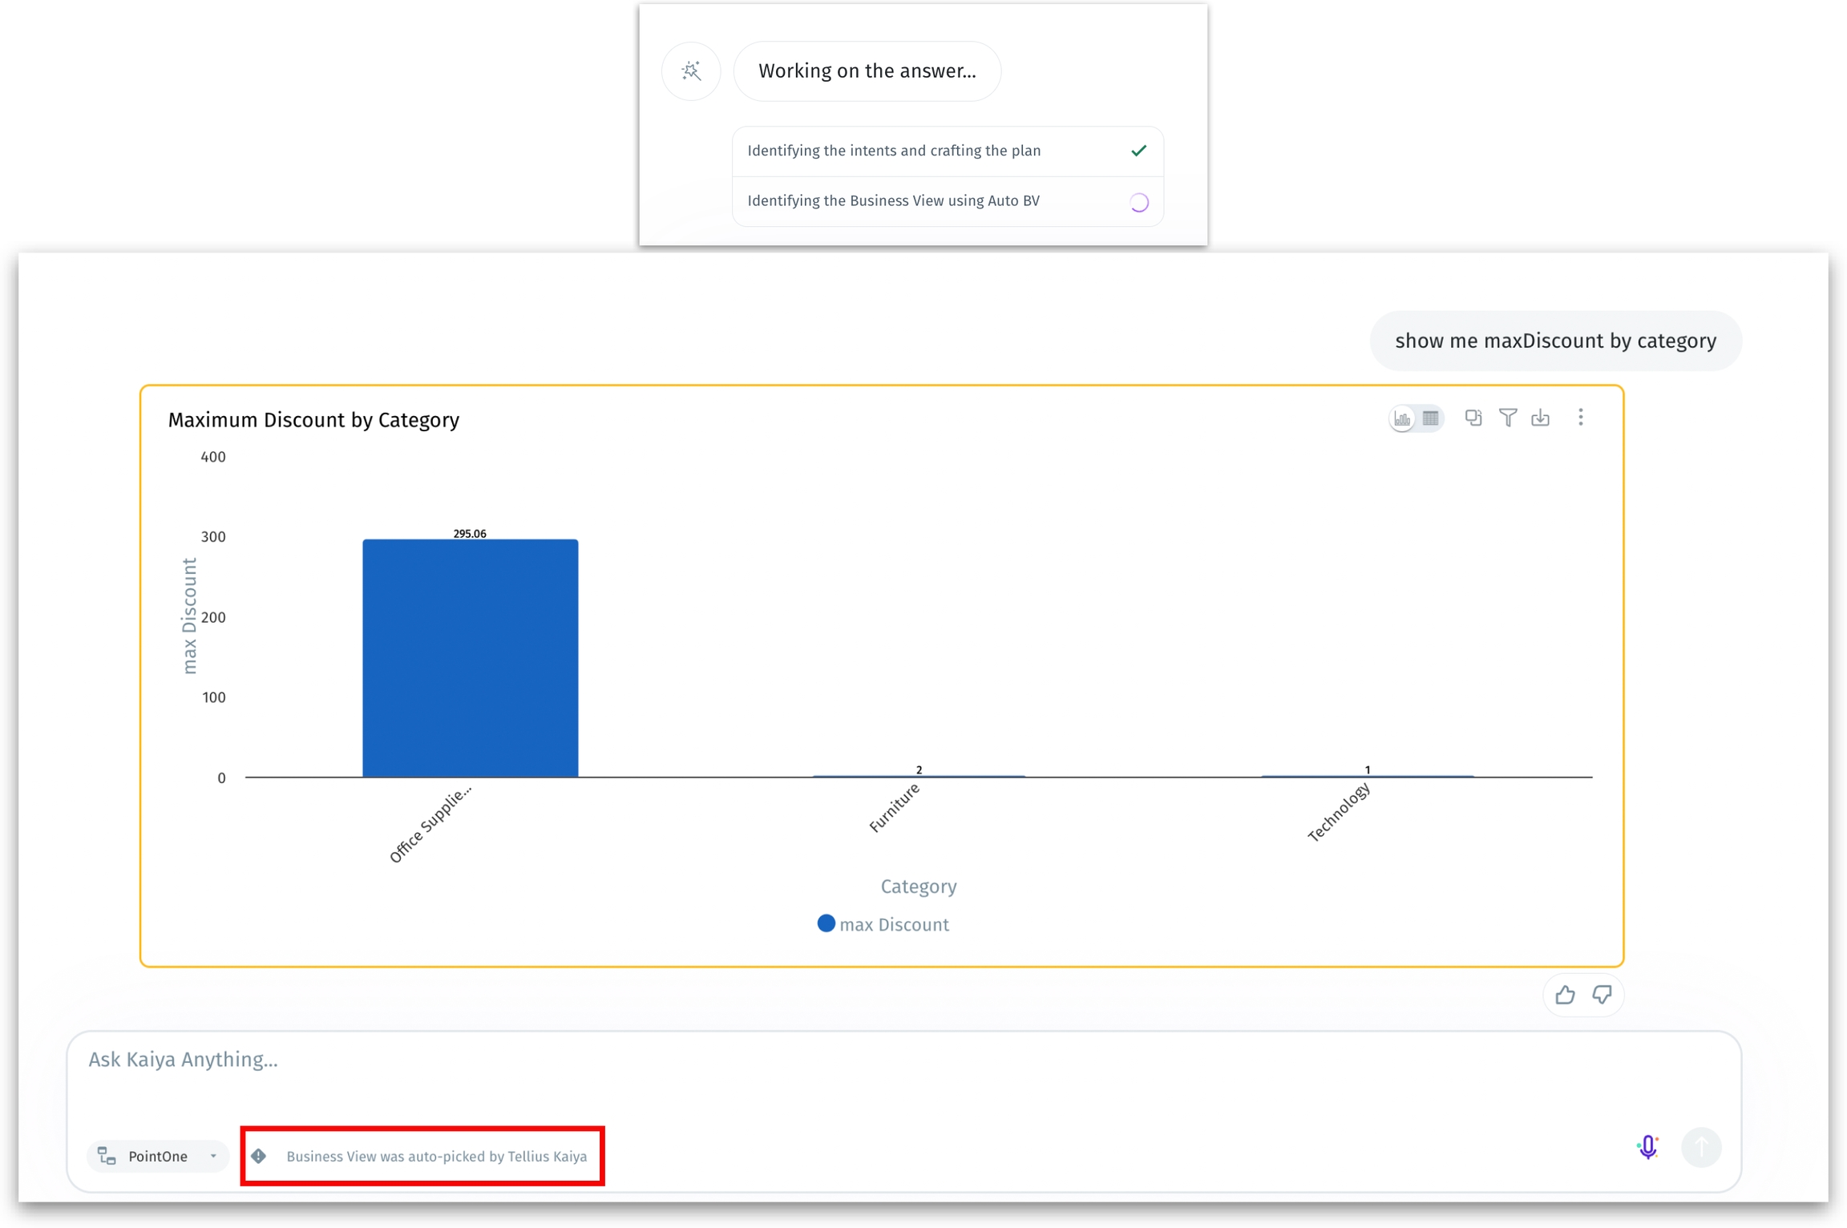Image resolution: width=1847 pixels, height=1228 pixels.
Task: Open the three-dot more options menu
Action: (1580, 418)
